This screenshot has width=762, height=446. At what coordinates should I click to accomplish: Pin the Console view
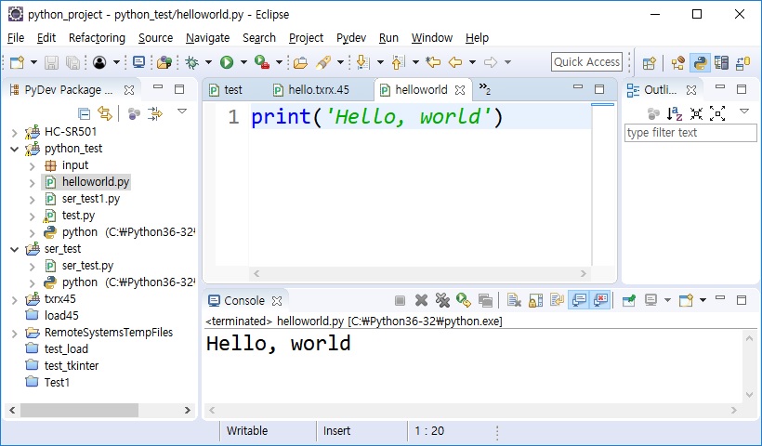click(x=629, y=301)
